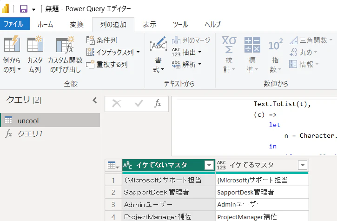Click the イケてないマスタ column header
Image resolution: width=337 pixels, height=221 pixels.
click(x=168, y=165)
